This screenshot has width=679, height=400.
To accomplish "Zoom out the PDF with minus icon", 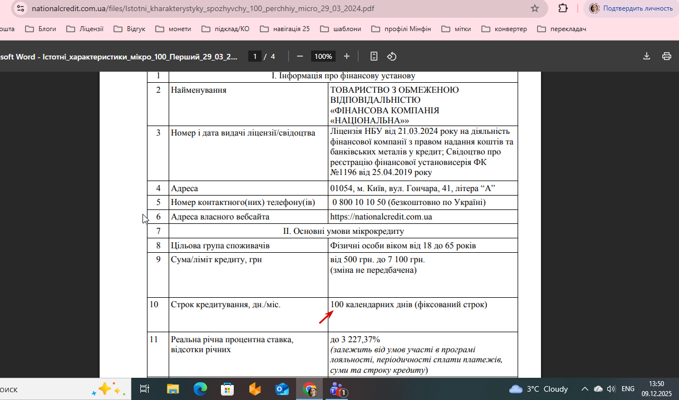I will point(300,56).
